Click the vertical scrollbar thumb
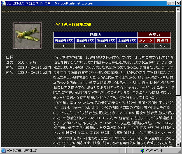The height and width of the screenshot is (154, 182). click(x=178, y=53)
